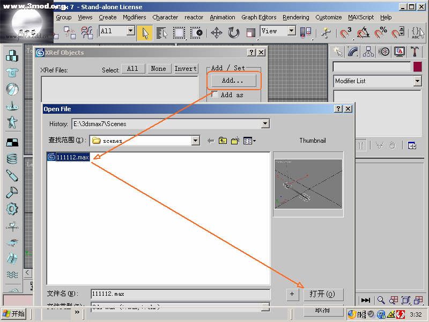429x322 pixels.
Task: Activate the Select Object arrow tool
Action: pyautogui.click(x=144, y=33)
